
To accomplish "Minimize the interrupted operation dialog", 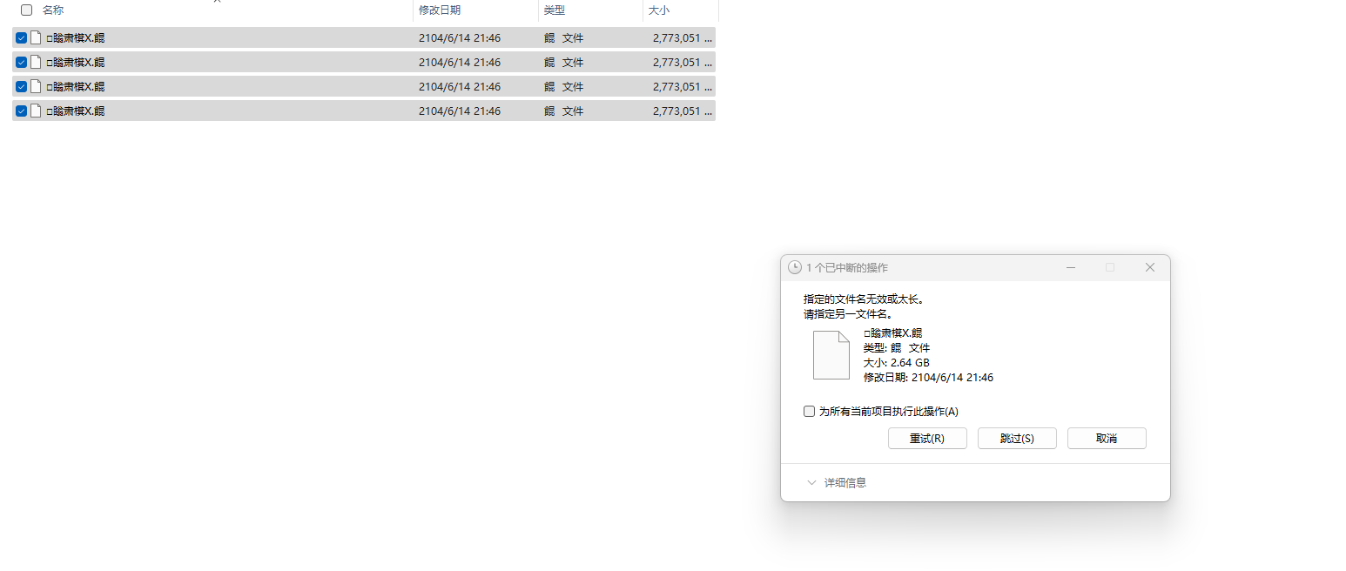I will [1070, 267].
